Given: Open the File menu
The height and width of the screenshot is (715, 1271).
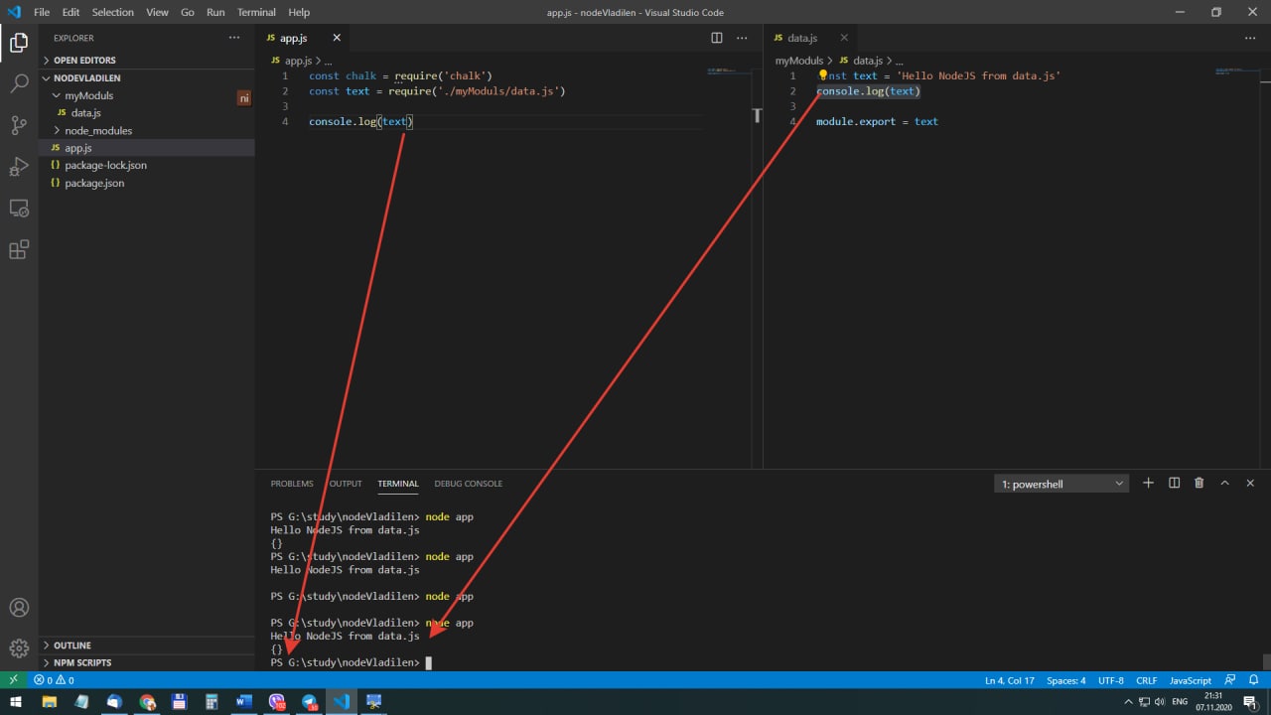Looking at the screenshot, I should coord(42,12).
